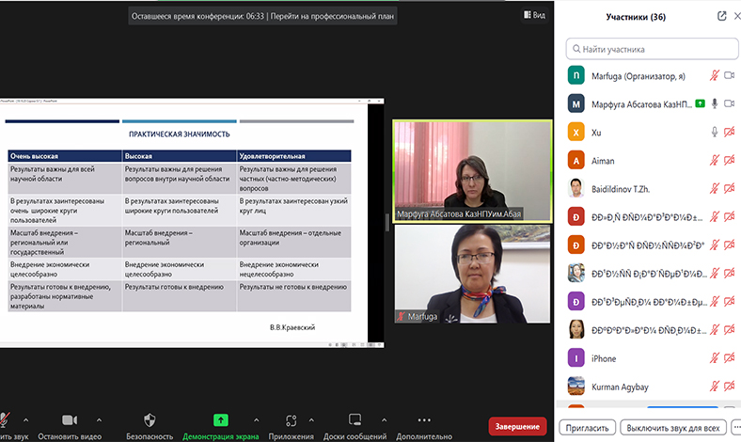
Task: Pop out the Участники panel
Action: click(722, 16)
